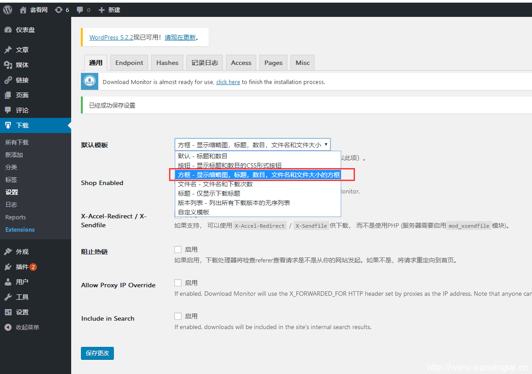
Task: Enable the Include in Search checkbox
Action: click(x=178, y=316)
